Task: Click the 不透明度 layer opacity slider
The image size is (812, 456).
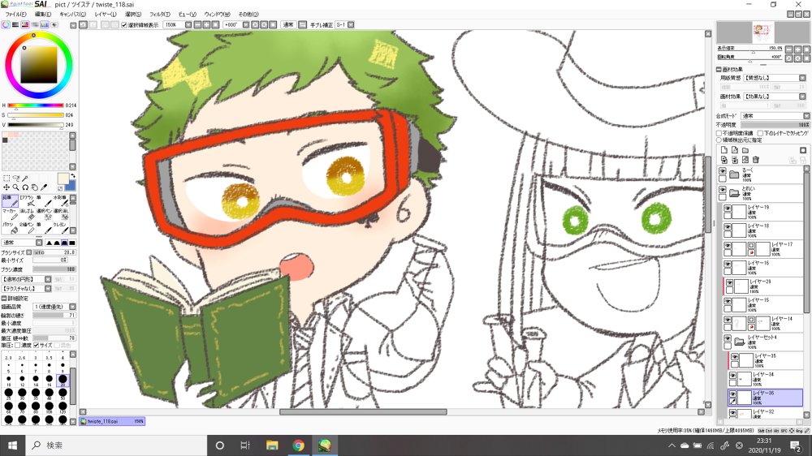Action: pos(775,125)
